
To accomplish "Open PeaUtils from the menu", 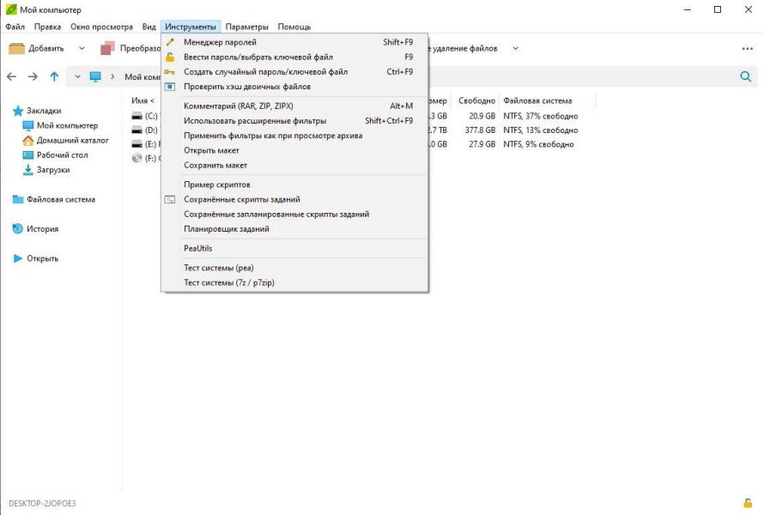I will pos(294,248).
